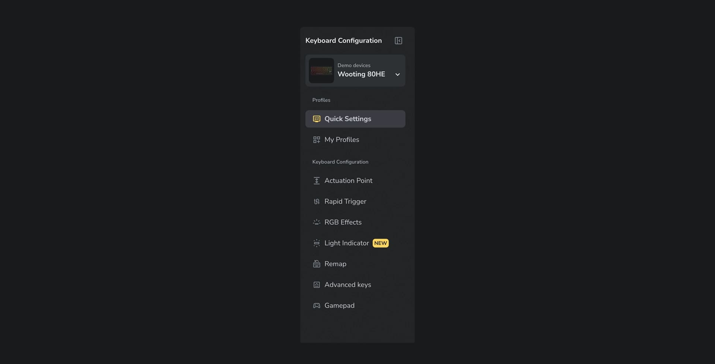This screenshot has width=715, height=364.
Task: Select Rapid Trigger in the sidebar
Action: point(345,202)
